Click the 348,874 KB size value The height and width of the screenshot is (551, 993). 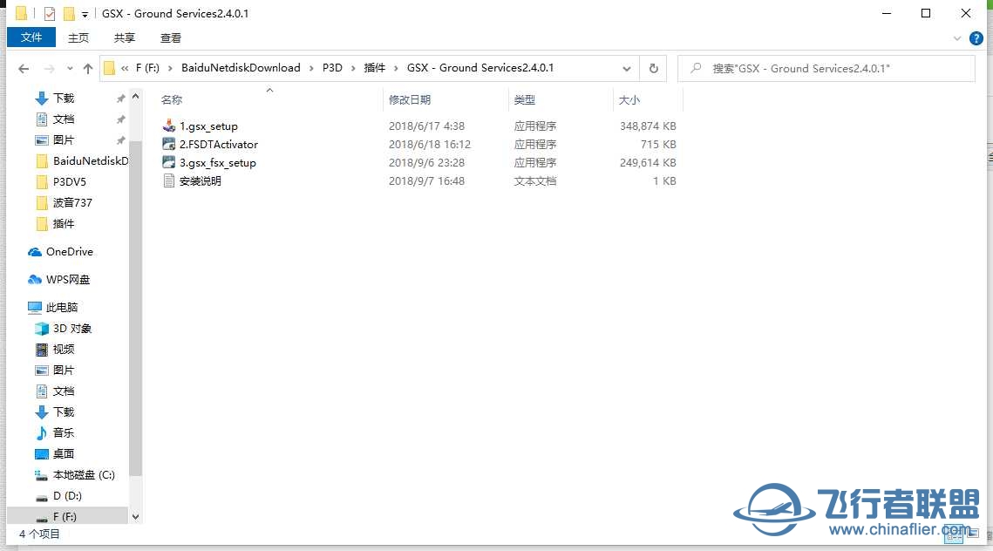[x=648, y=126]
